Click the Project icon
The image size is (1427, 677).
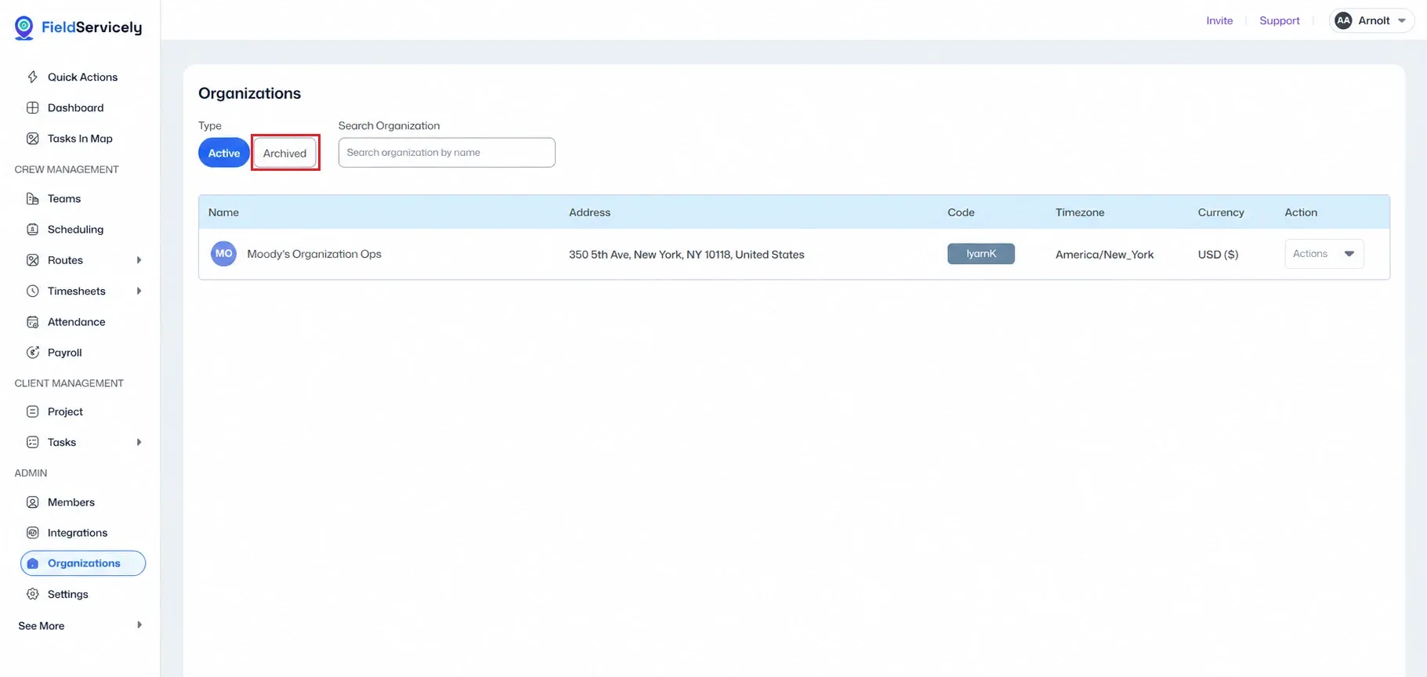pyautogui.click(x=32, y=411)
